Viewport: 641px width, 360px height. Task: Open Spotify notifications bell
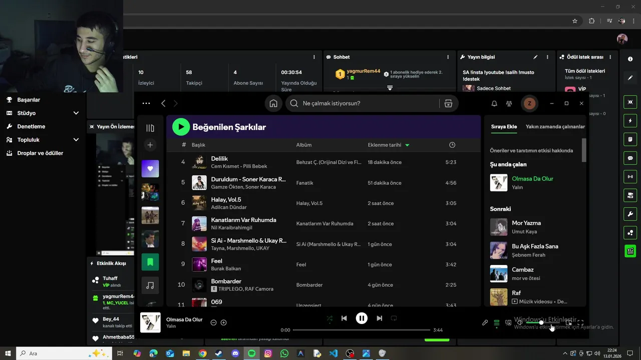pos(494,103)
